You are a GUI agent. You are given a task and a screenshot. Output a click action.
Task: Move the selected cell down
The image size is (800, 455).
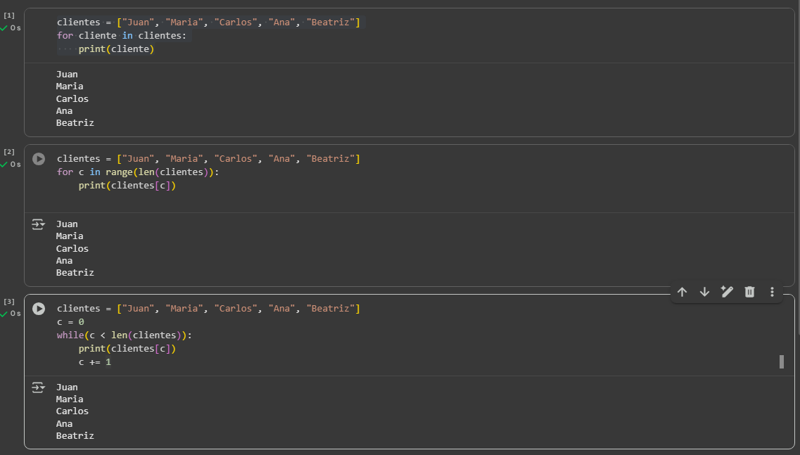tap(704, 292)
